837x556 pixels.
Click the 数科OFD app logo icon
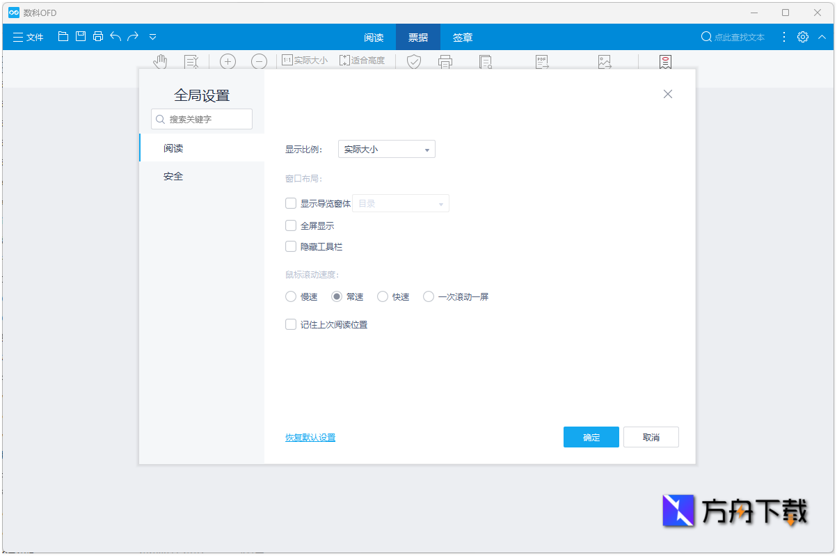[13, 13]
